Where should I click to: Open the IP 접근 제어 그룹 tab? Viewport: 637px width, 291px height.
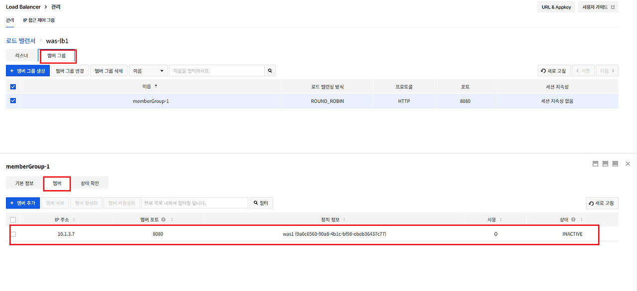click(x=39, y=20)
